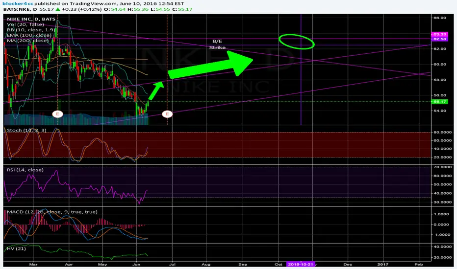457x269 pixels.
Task: Click the 63.33 magenta price label
Action: tap(439, 34)
